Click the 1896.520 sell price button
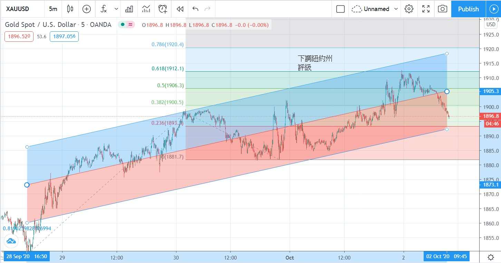 coord(19,36)
